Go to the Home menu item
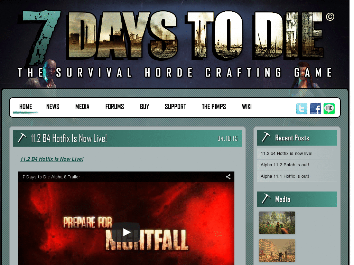Viewport: 354px width, 265px height. click(x=26, y=106)
